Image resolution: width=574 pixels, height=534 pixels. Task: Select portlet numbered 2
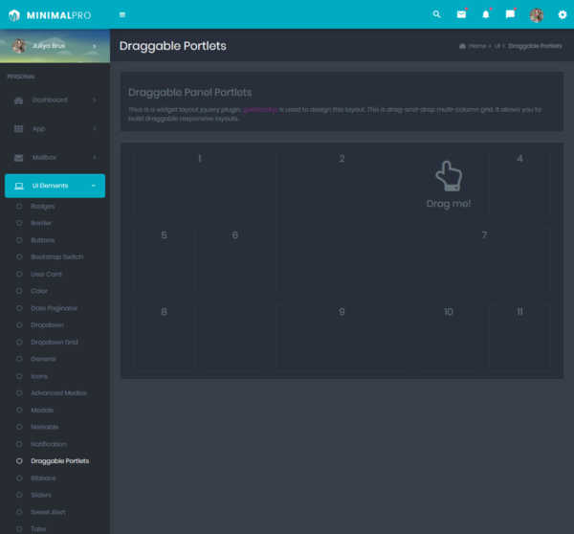(342, 223)
